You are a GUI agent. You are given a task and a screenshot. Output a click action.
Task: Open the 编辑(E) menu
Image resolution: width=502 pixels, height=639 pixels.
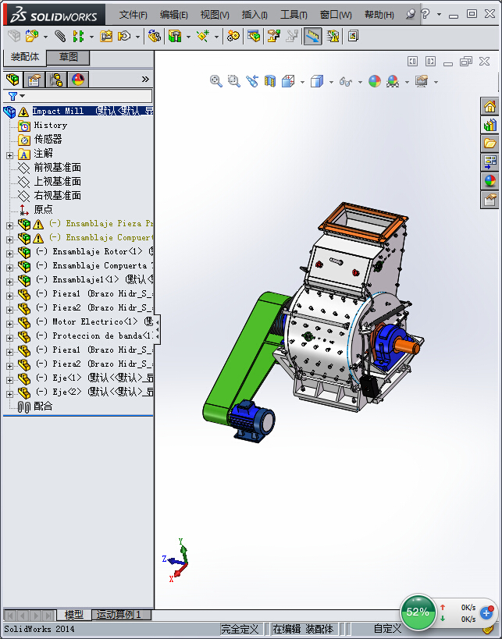pyautogui.click(x=174, y=15)
